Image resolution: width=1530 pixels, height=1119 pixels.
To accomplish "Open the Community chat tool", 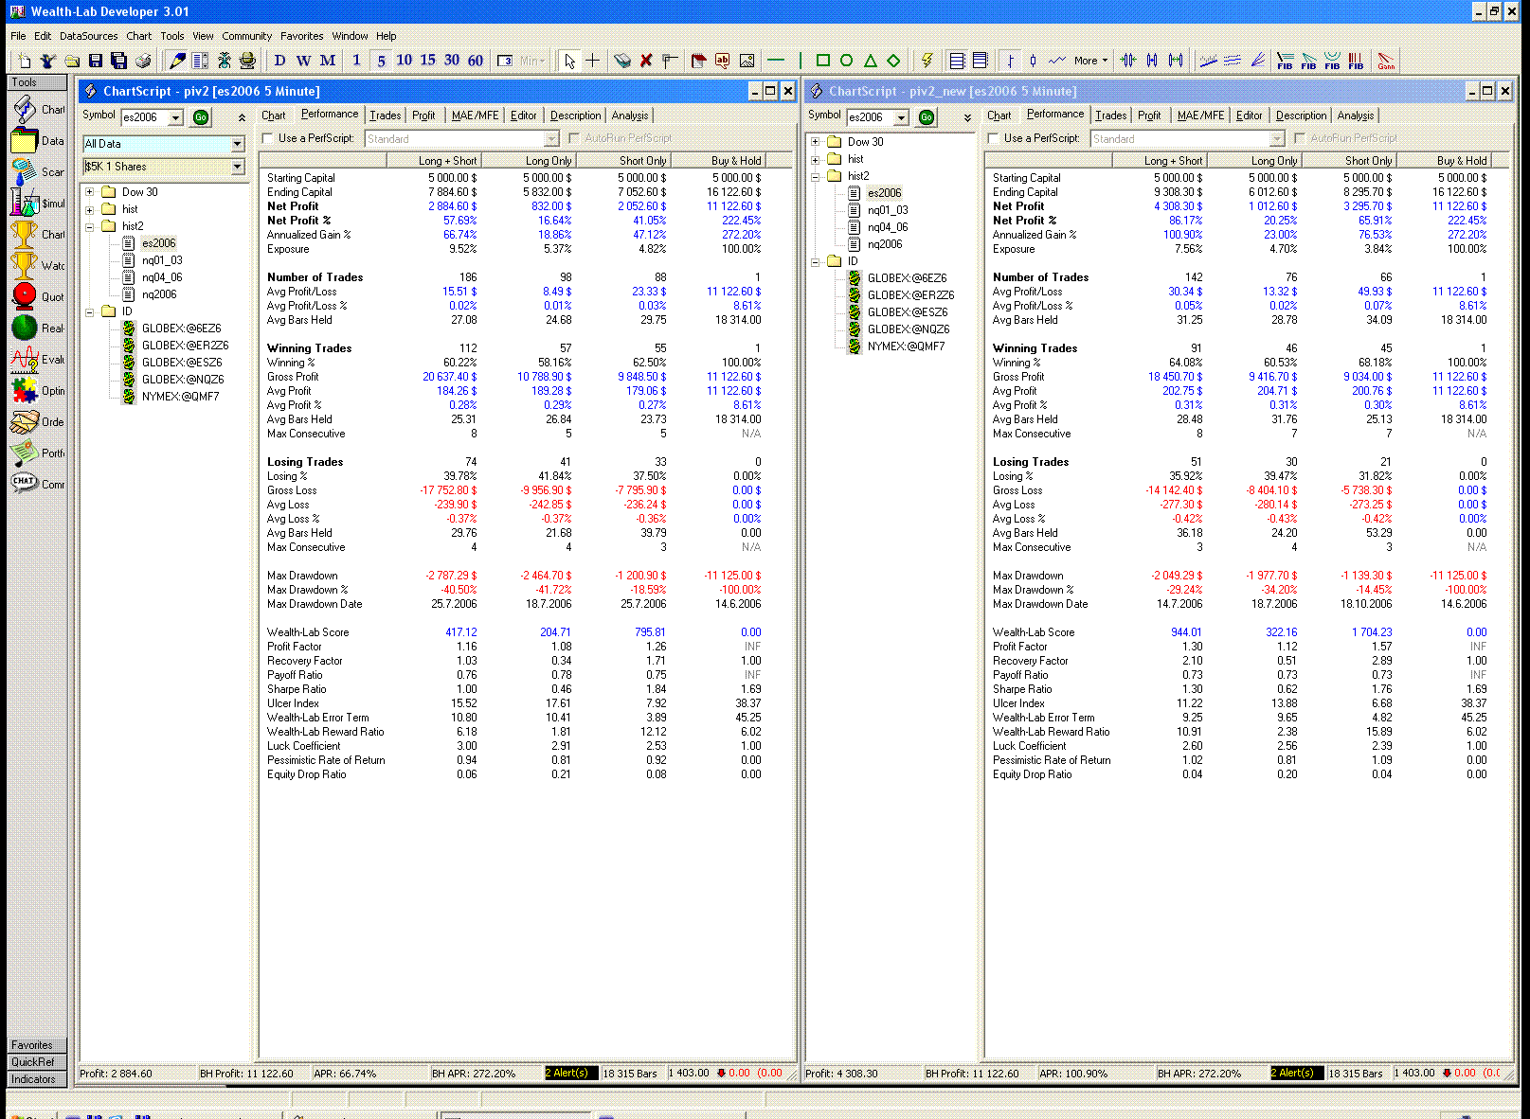I will [x=38, y=485].
